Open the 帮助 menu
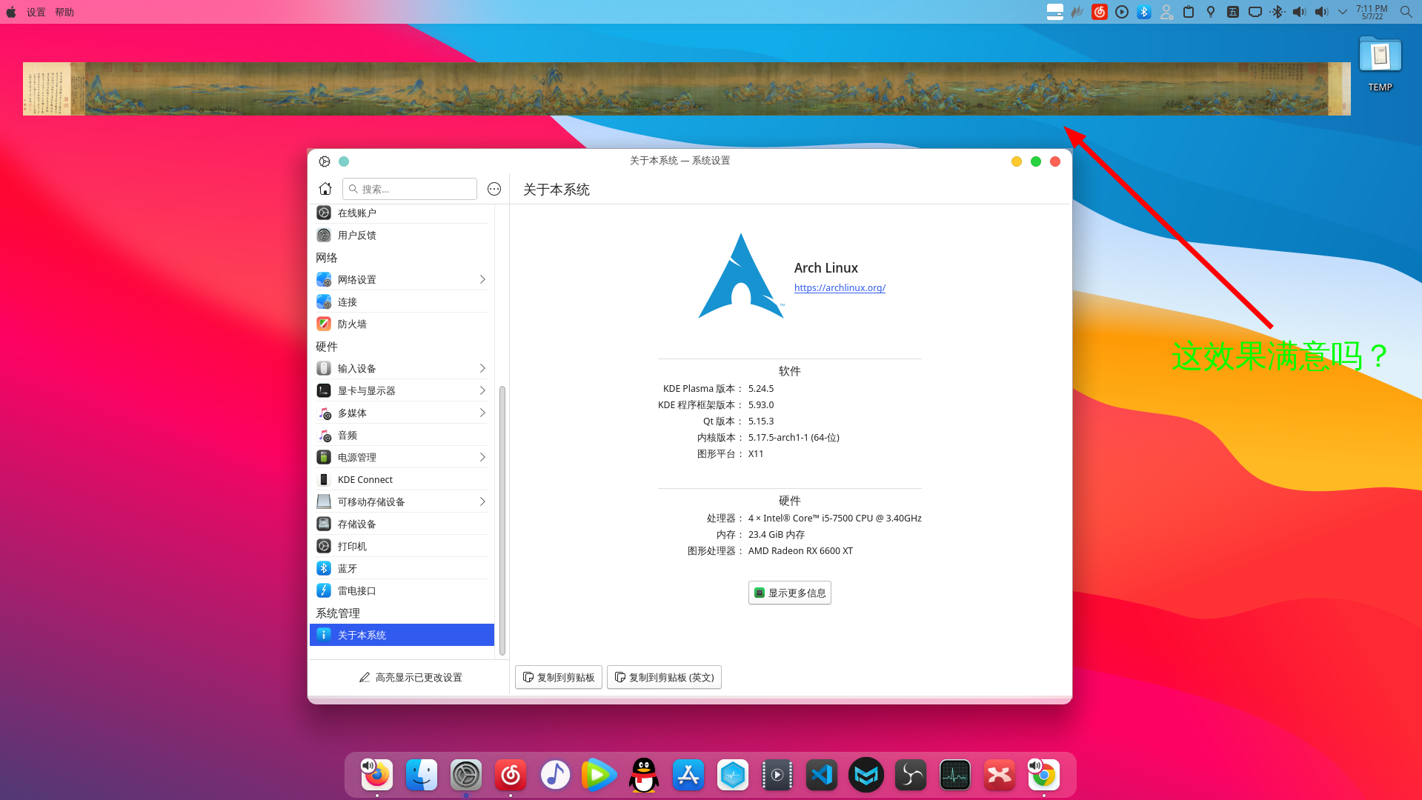The height and width of the screenshot is (800, 1422). [x=64, y=12]
